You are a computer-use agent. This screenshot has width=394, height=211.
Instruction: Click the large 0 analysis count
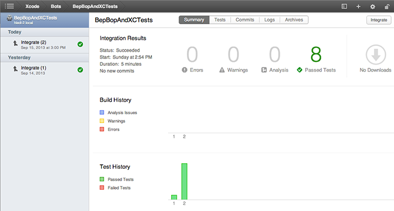(275, 55)
